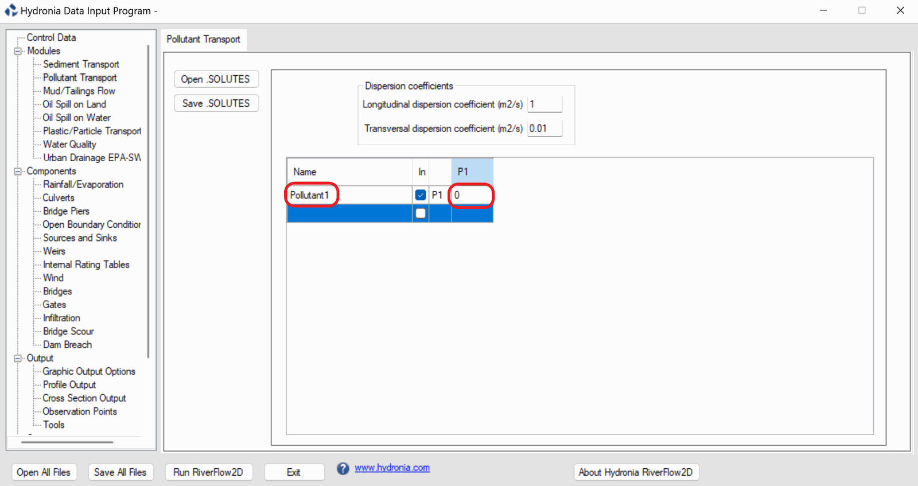Collapse the Output tree node
The width and height of the screenshot is (918, 486).
(18, 358)
